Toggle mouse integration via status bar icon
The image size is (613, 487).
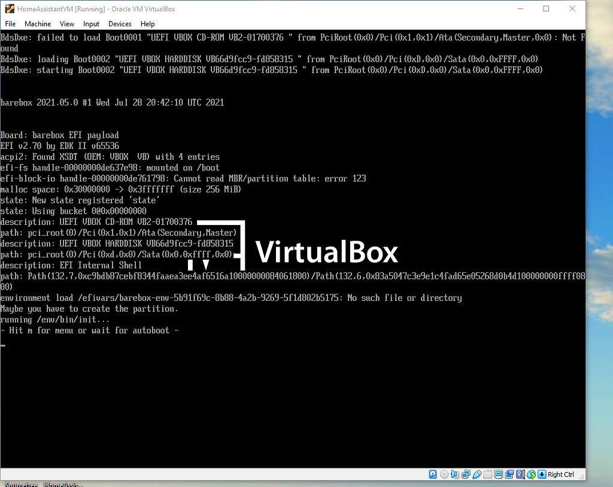tap(532, 474)
